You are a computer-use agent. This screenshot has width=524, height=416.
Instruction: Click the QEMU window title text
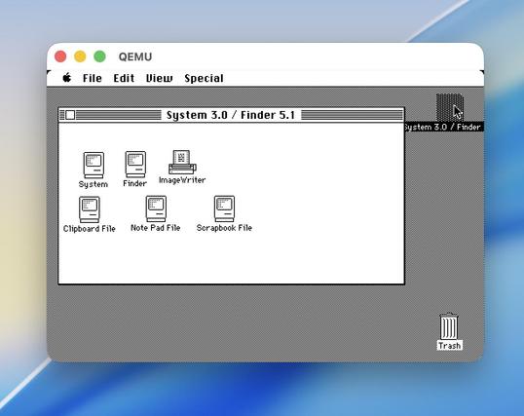click(x=135, y=57)
